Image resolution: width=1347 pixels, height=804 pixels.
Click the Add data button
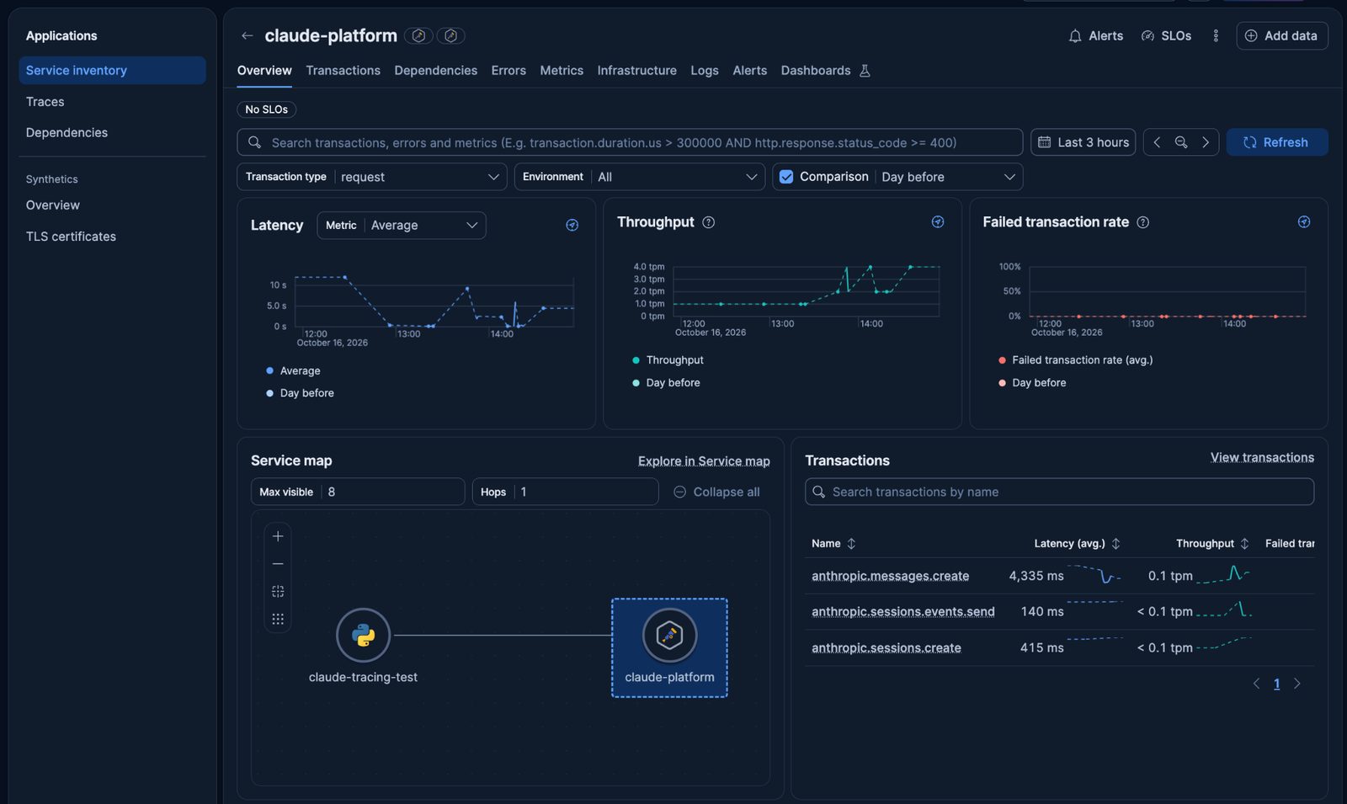point(1282,35)
